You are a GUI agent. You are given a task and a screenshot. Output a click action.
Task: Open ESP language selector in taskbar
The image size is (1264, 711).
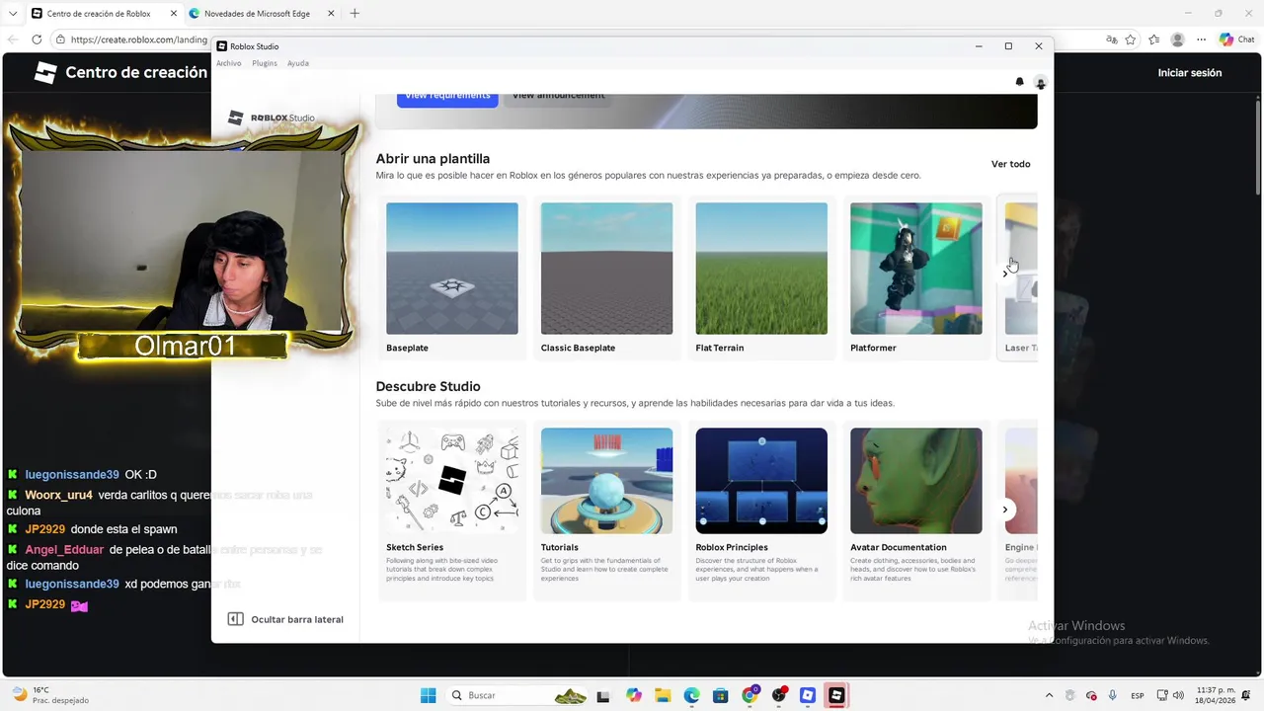(x=1138, y=695)
